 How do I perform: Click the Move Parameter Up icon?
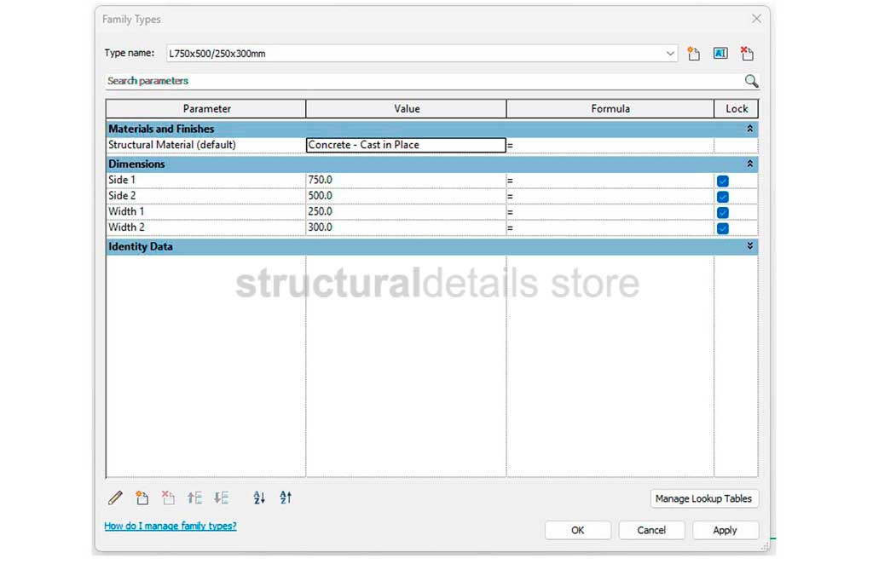tap(195, 498)
